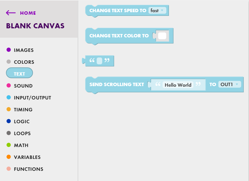Image resolution: width=249 pixels, height=181 pixels.
Task: Click the pink Sound category dot
Action: 9,86
